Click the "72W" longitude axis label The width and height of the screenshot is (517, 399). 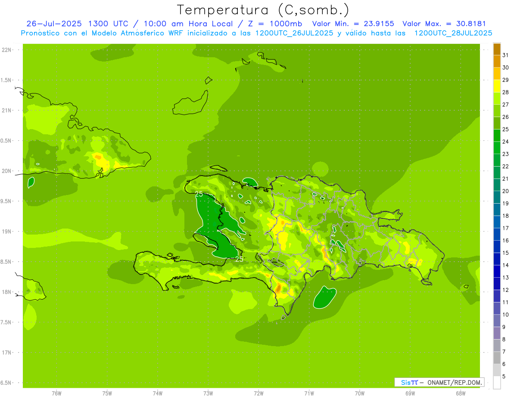click(258, 393)
